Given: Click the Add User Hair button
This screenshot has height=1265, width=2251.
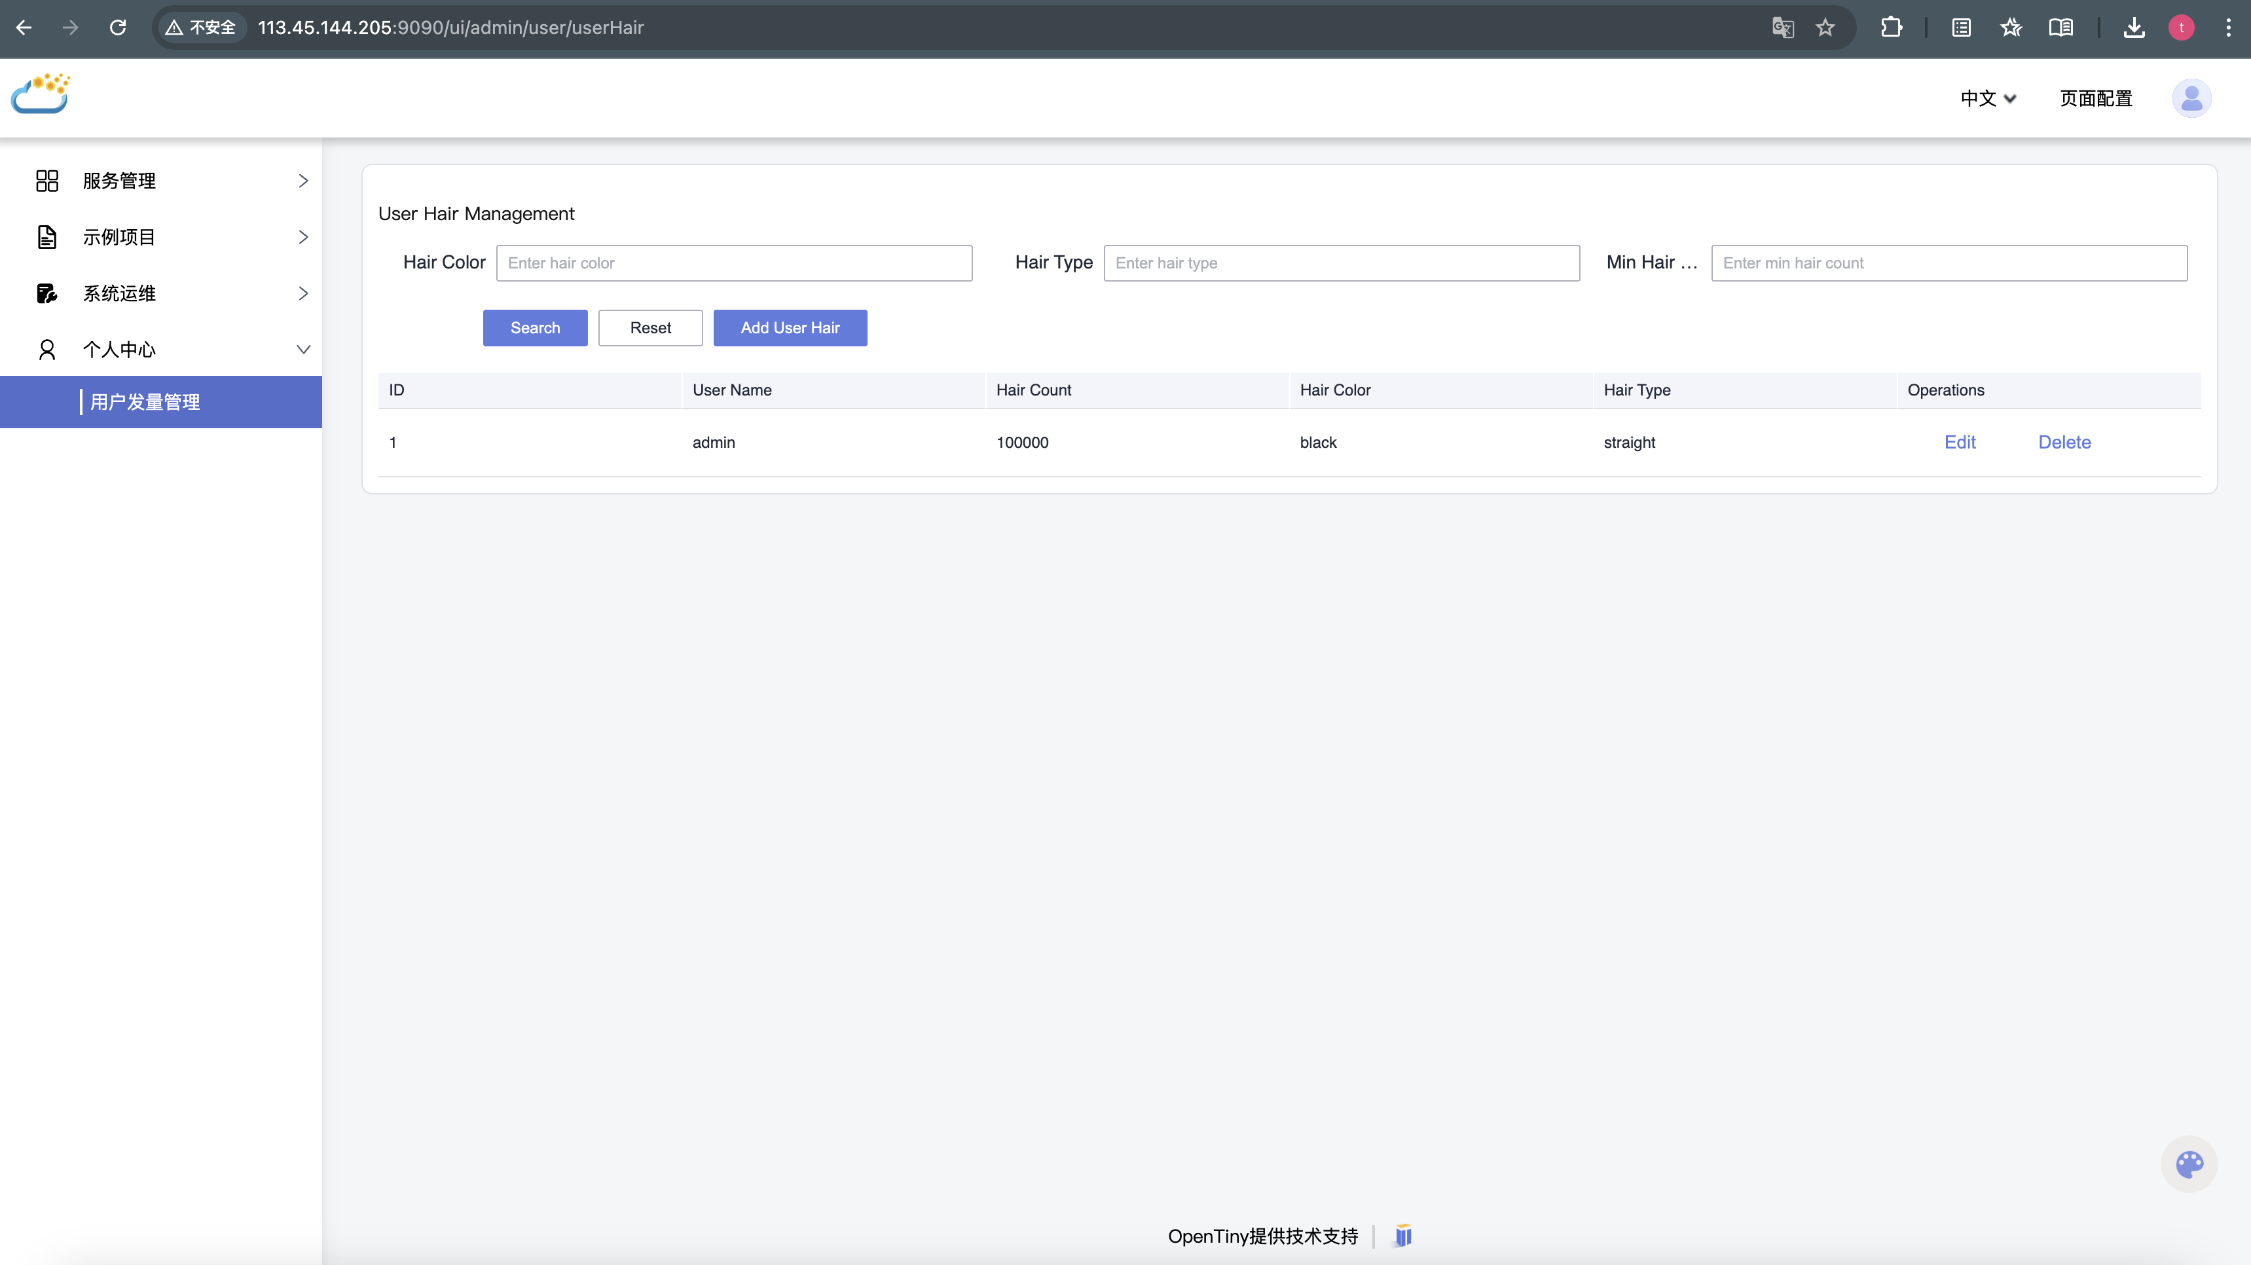Looking at the screenshot, I should (x=789, y=327).
